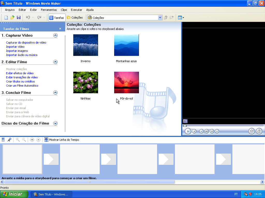Select the Montanhas azuis clip thumbnail
Viewport: 265px width, 198px height.
tap(126, 45)
